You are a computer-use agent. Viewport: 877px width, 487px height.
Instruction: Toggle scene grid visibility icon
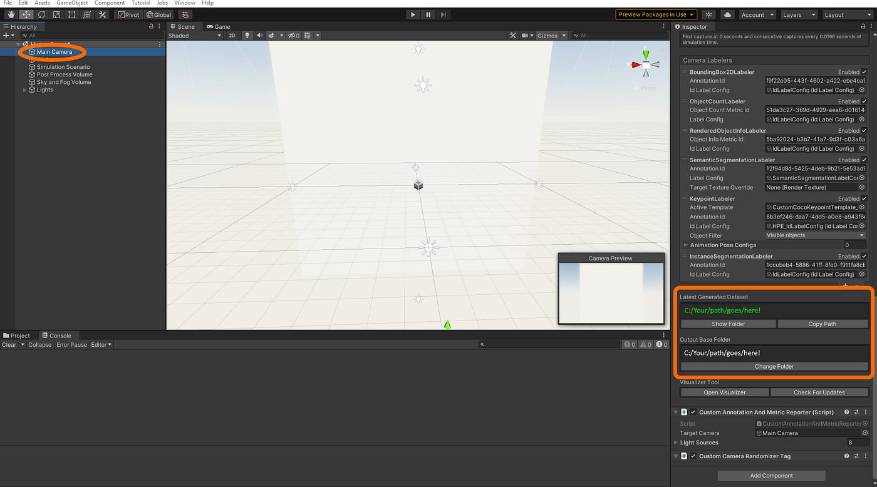click(x=309, y=36)
